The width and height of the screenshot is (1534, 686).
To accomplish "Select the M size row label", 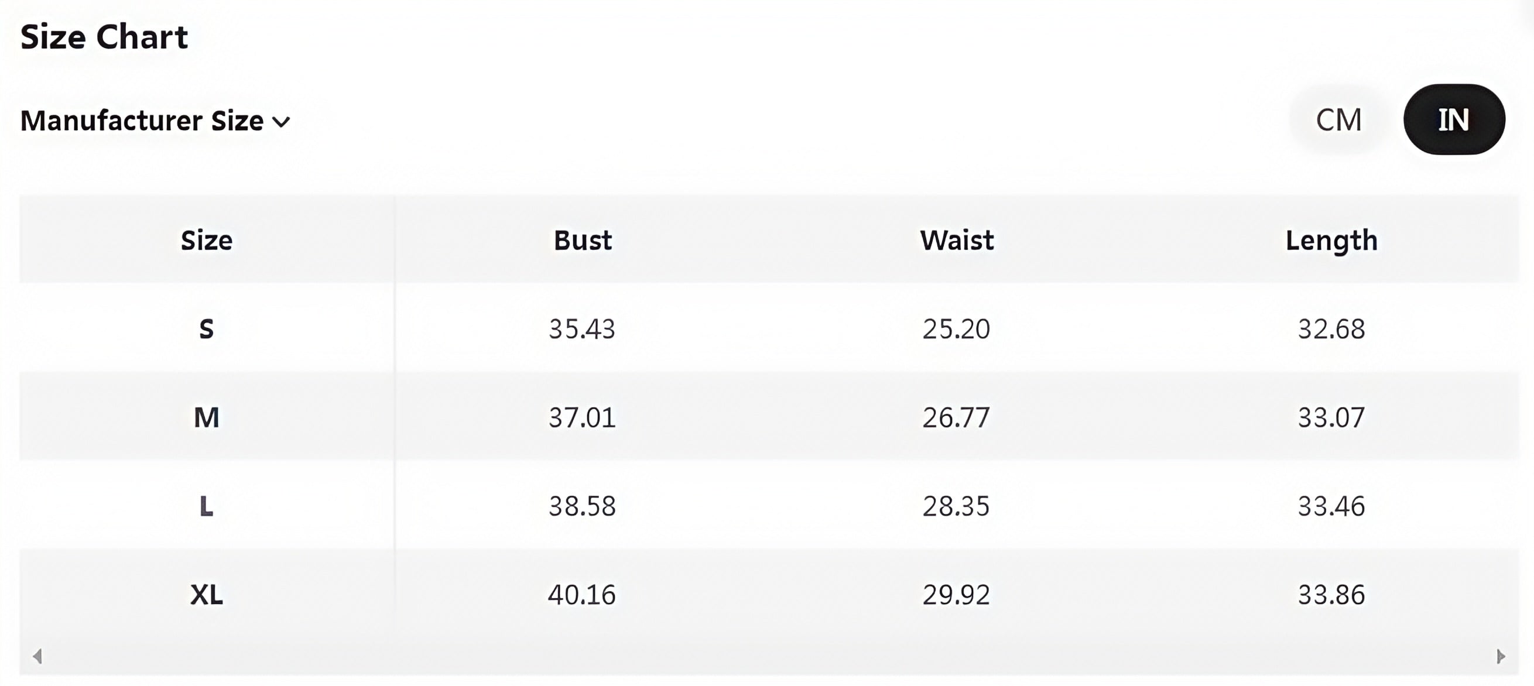I will pos(207,417).
